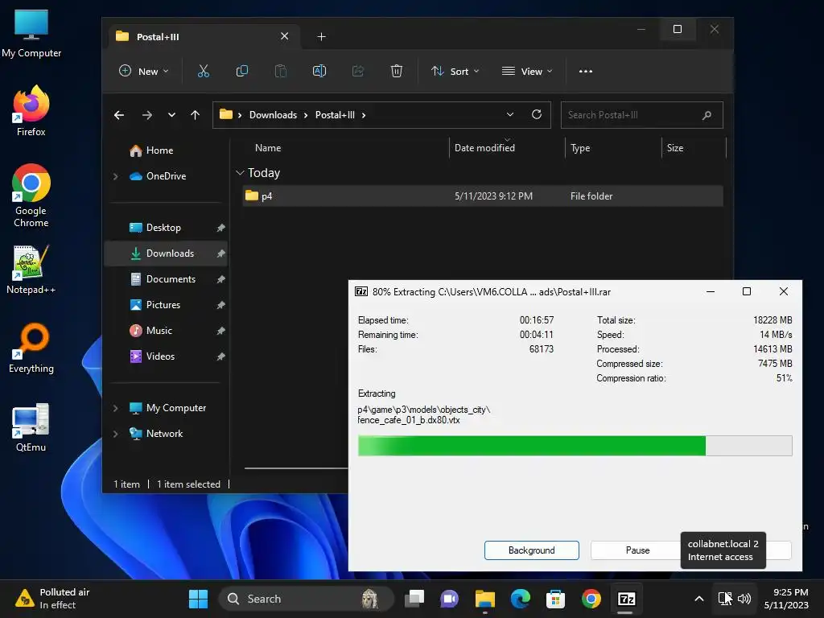This screenshot has height=618, width=824.
Task: Open Microsoft Store from taskbar
Action: pyautogui.click(x=555, y=599)
